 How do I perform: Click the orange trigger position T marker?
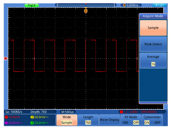click(x=86, y=11)
